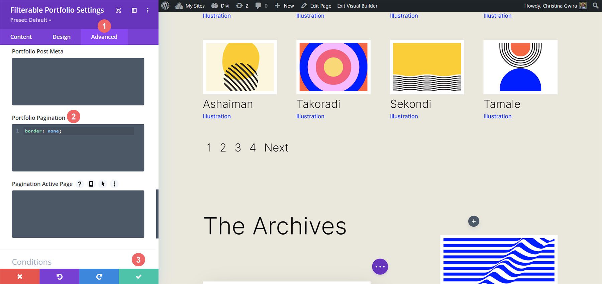The height and width of the screenshot is (284, 602).
Task: Open the Preset: Default dropdown
Action: click(31, 20)
